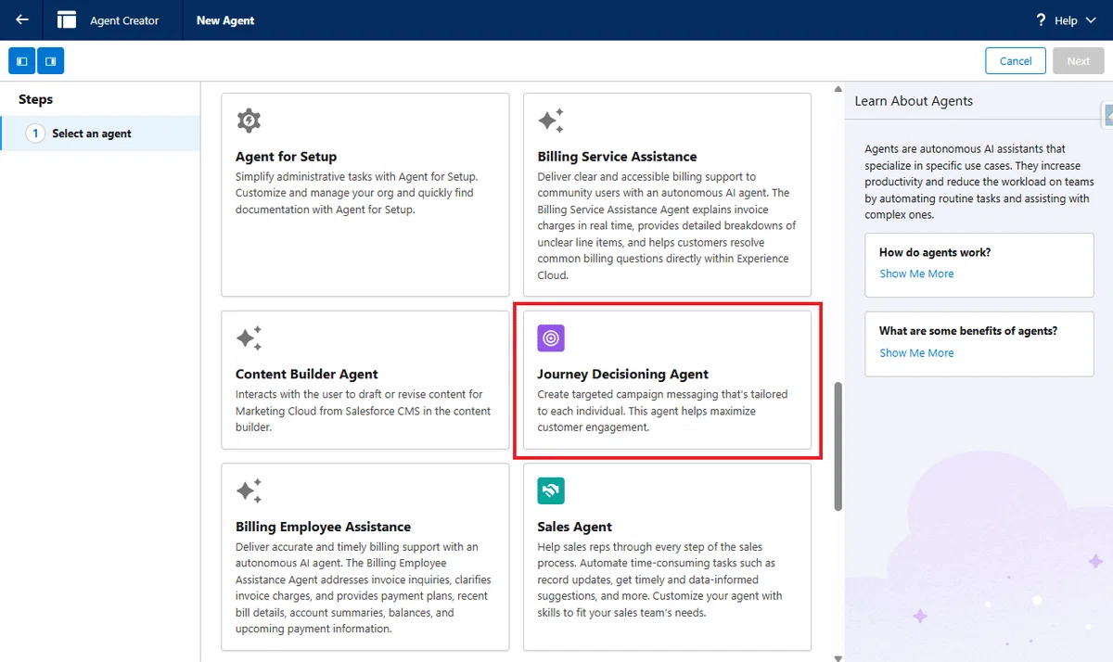The width and height of the screenshot is (1113, 662).
Task: Click the Agent Creator header label
Action: 124,20
